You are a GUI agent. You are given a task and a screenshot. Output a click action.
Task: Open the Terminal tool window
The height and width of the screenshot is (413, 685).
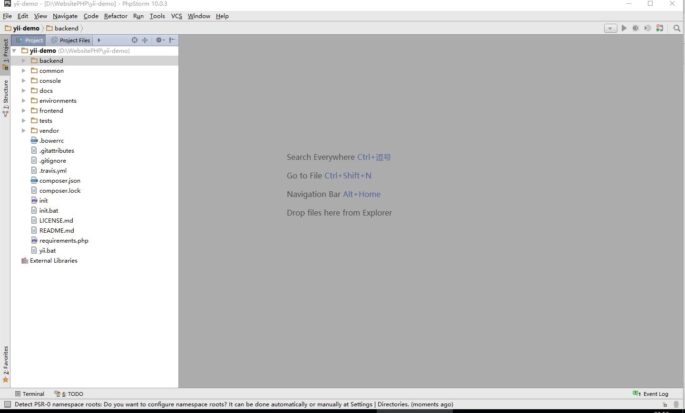click(29, 394)
